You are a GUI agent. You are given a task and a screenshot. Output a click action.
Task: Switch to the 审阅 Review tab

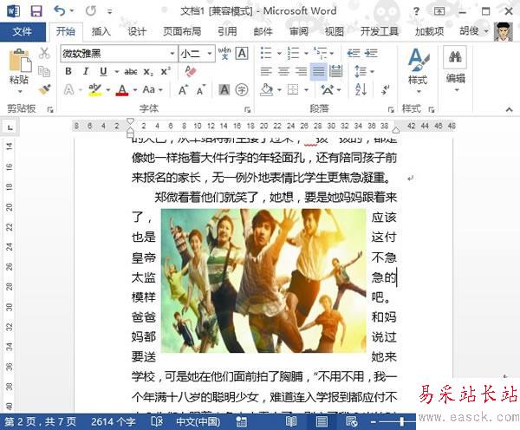[299, 31]
